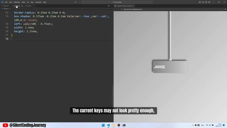Open the Windows Start menu
The height and width of the screenshot is (128, 227).
[x=103, y=125]
